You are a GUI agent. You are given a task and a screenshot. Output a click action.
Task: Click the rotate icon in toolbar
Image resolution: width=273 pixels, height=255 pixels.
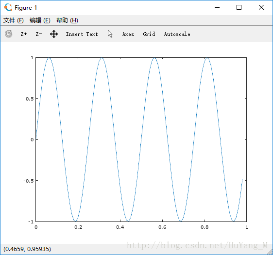point(8,34)
